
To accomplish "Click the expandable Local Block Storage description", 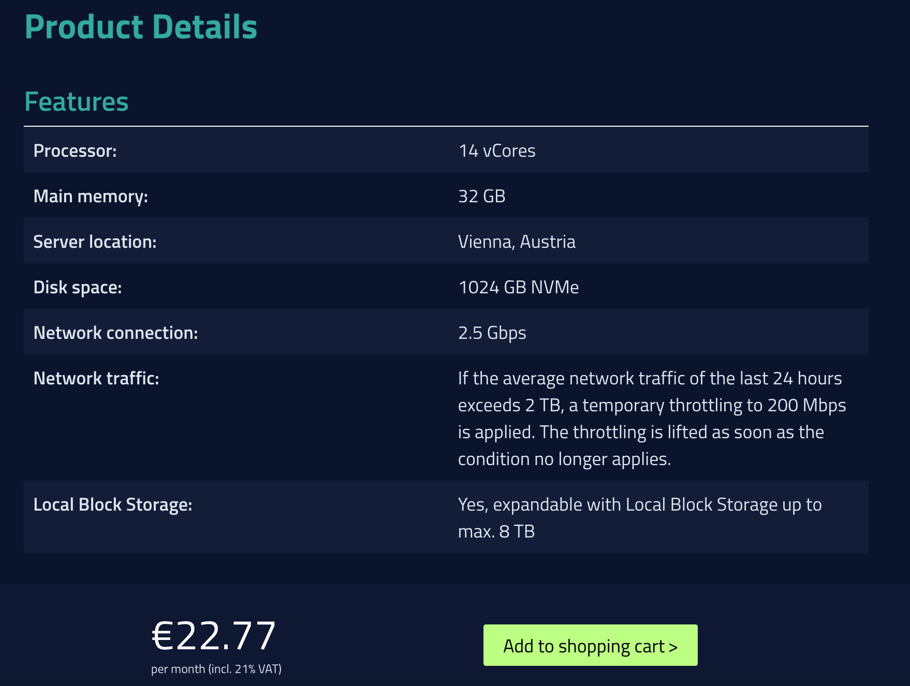I will coord(640,518).
